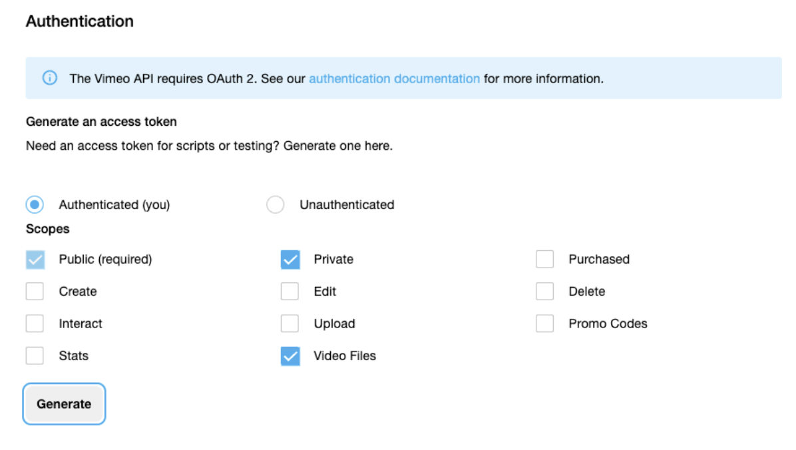
Task: Uncheck the Private scope checkbox
Action: (x=290, y=260)
